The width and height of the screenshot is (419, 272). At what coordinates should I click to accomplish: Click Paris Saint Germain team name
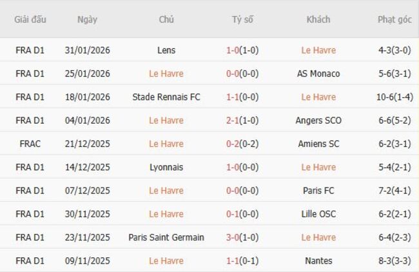click(166, 237)
